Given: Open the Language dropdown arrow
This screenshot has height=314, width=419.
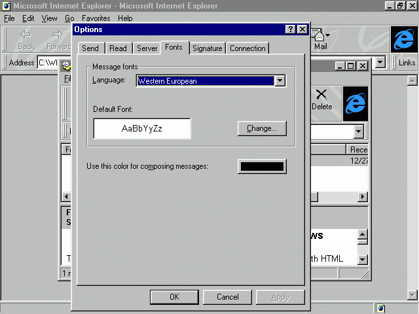Looking at the screenshot, I should coord(280,80).
